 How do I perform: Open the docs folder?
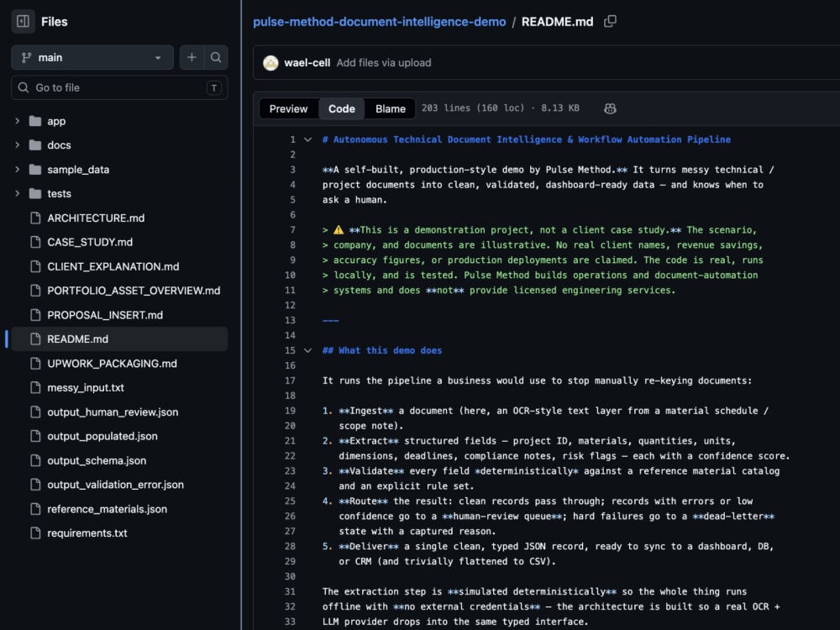[x=59, y=145]
